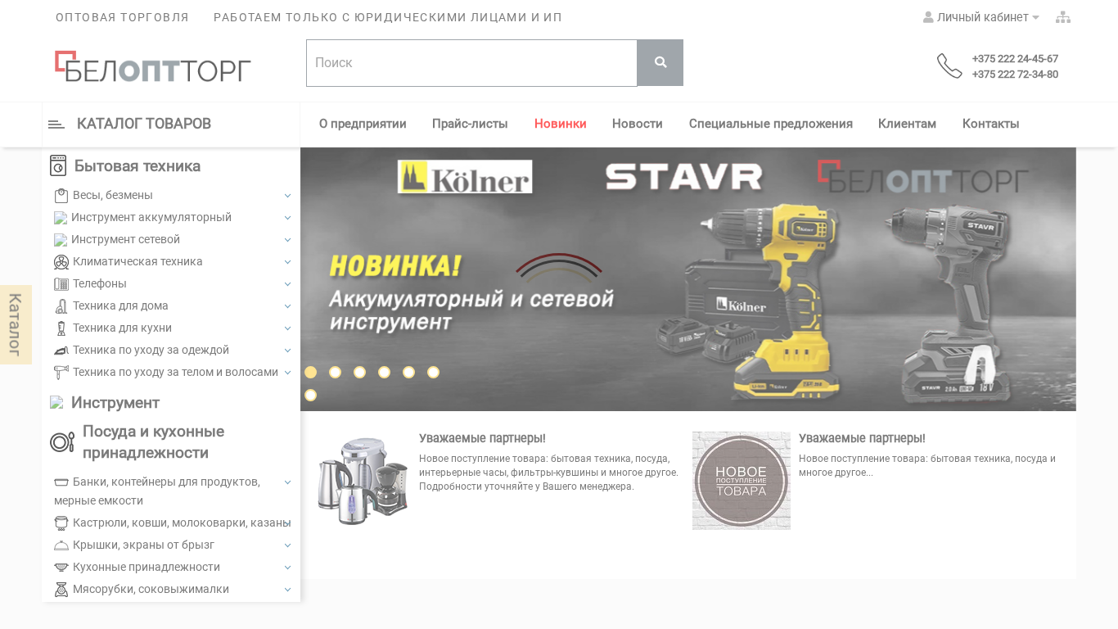
Task: Expand the Банки, контейнеры chevron
Action: coord(288,482)
